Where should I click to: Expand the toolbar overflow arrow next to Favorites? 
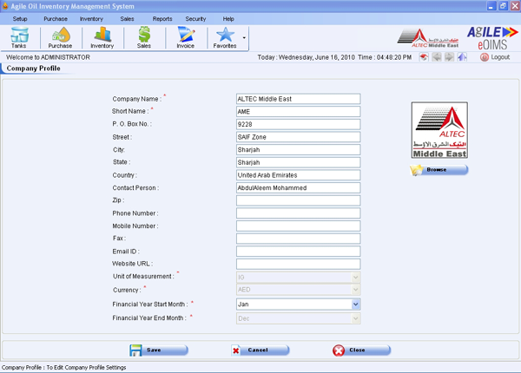pos(244,37)
